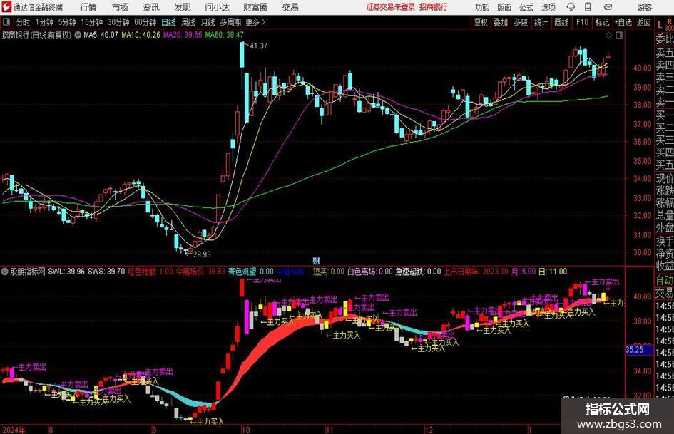The image size is (674, 434).
Task: Open the 功能 menu
Action: coord(482,7)
